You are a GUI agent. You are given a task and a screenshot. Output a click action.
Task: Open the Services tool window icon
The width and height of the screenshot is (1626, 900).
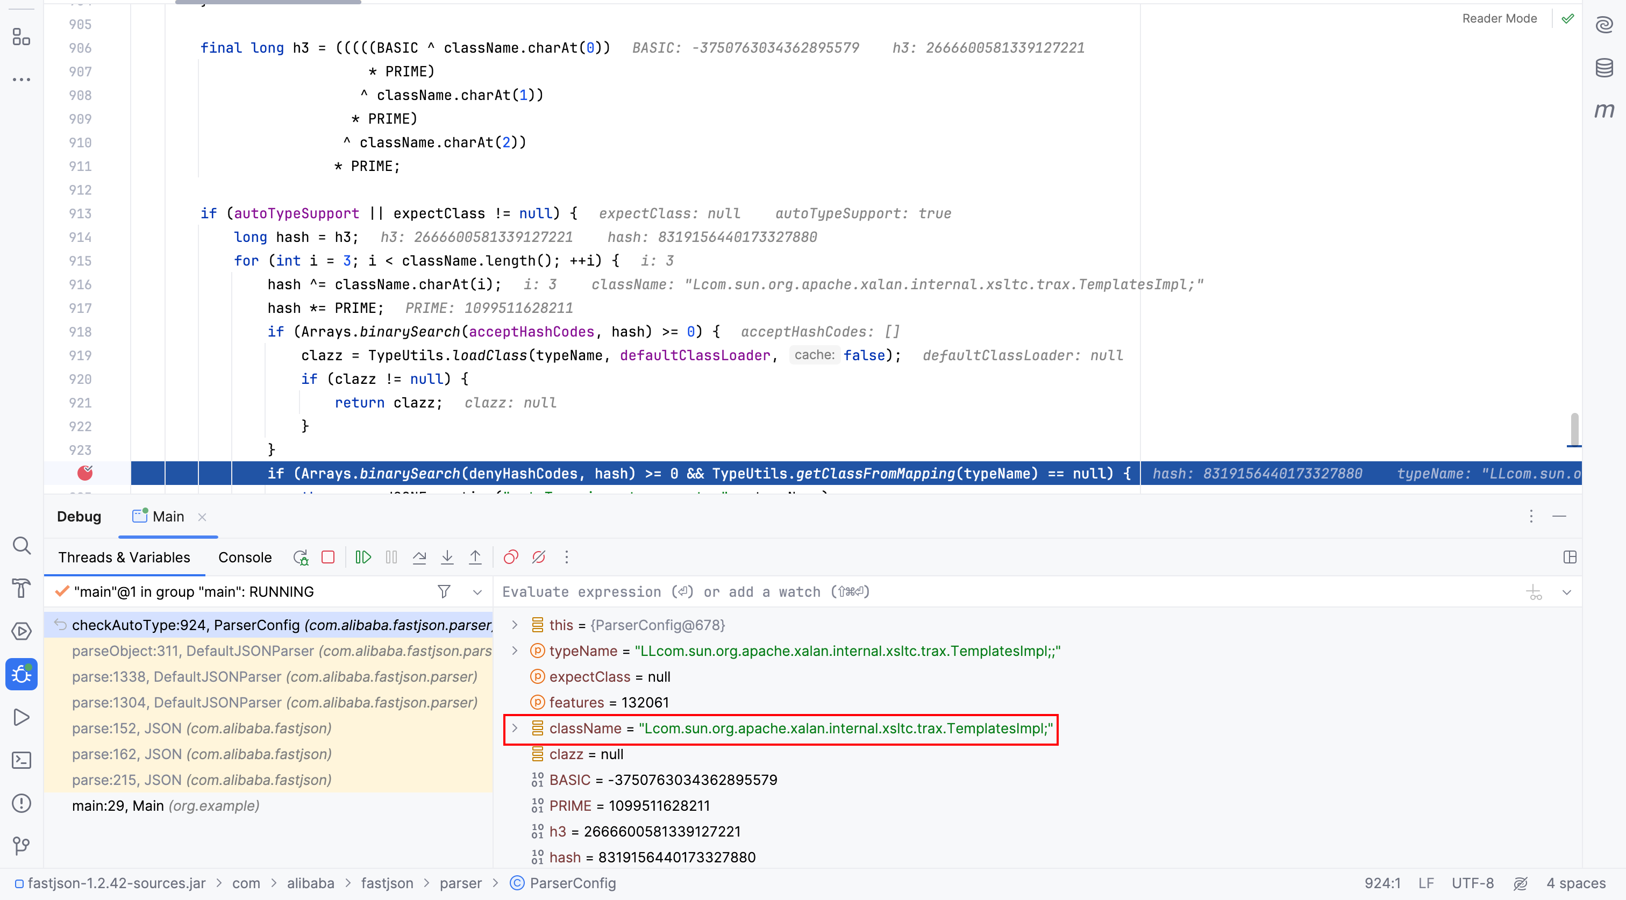22,631
